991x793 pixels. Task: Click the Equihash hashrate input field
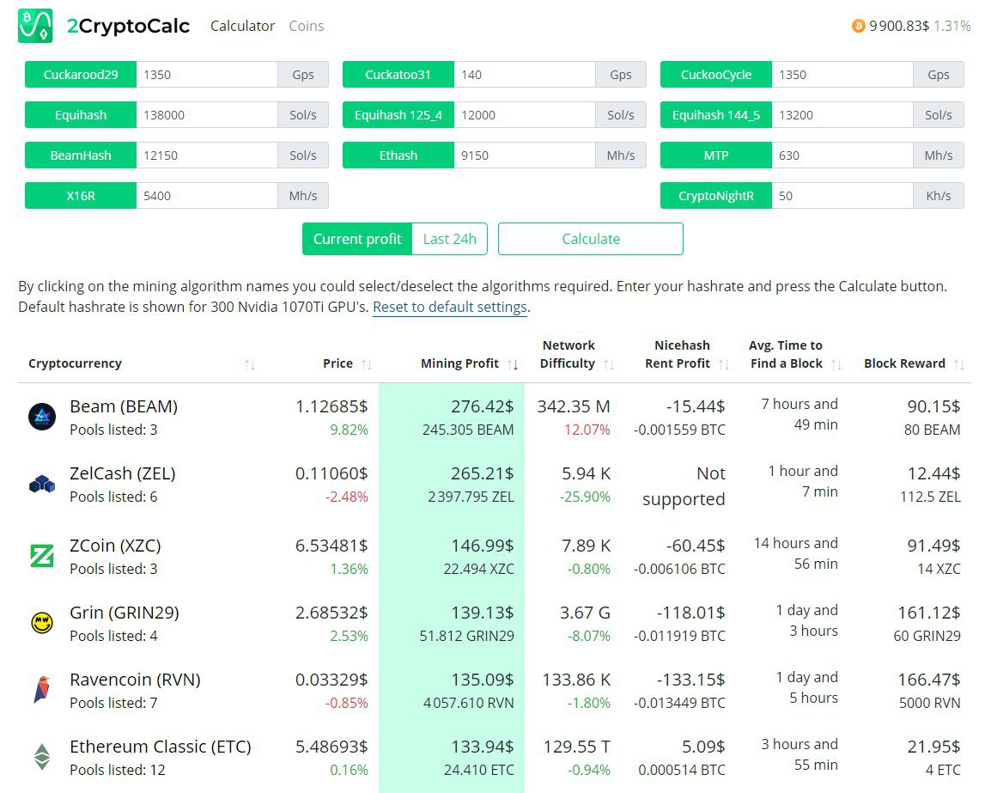[x=206, y=115]
